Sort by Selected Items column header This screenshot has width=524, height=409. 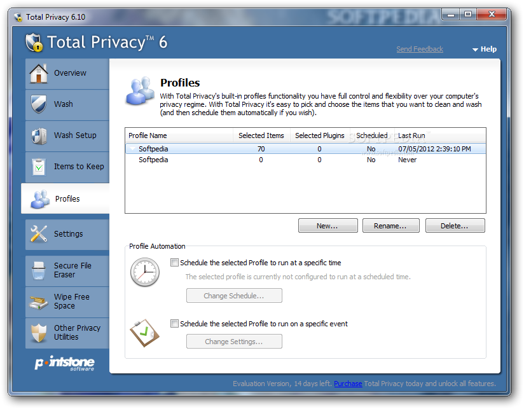(x=261, y=135)
